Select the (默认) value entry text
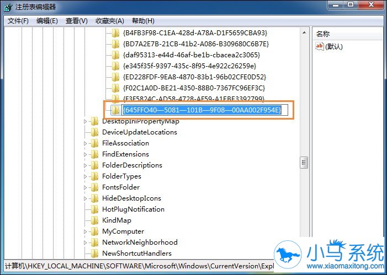Viewport: 387px width, 275px height. tap(334, 47)
